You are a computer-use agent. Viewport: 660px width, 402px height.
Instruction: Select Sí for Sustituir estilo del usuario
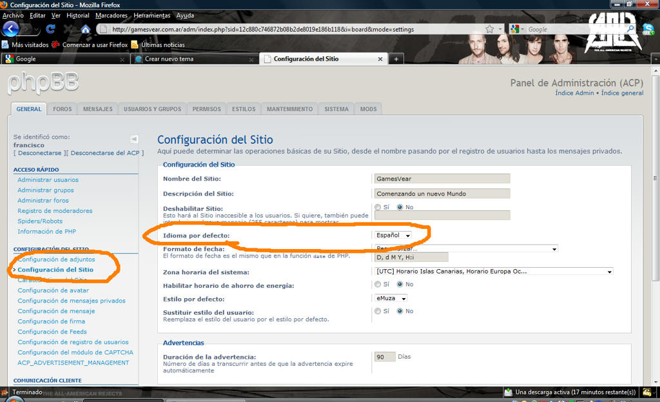pyautogui.click(x=378, y=312)
